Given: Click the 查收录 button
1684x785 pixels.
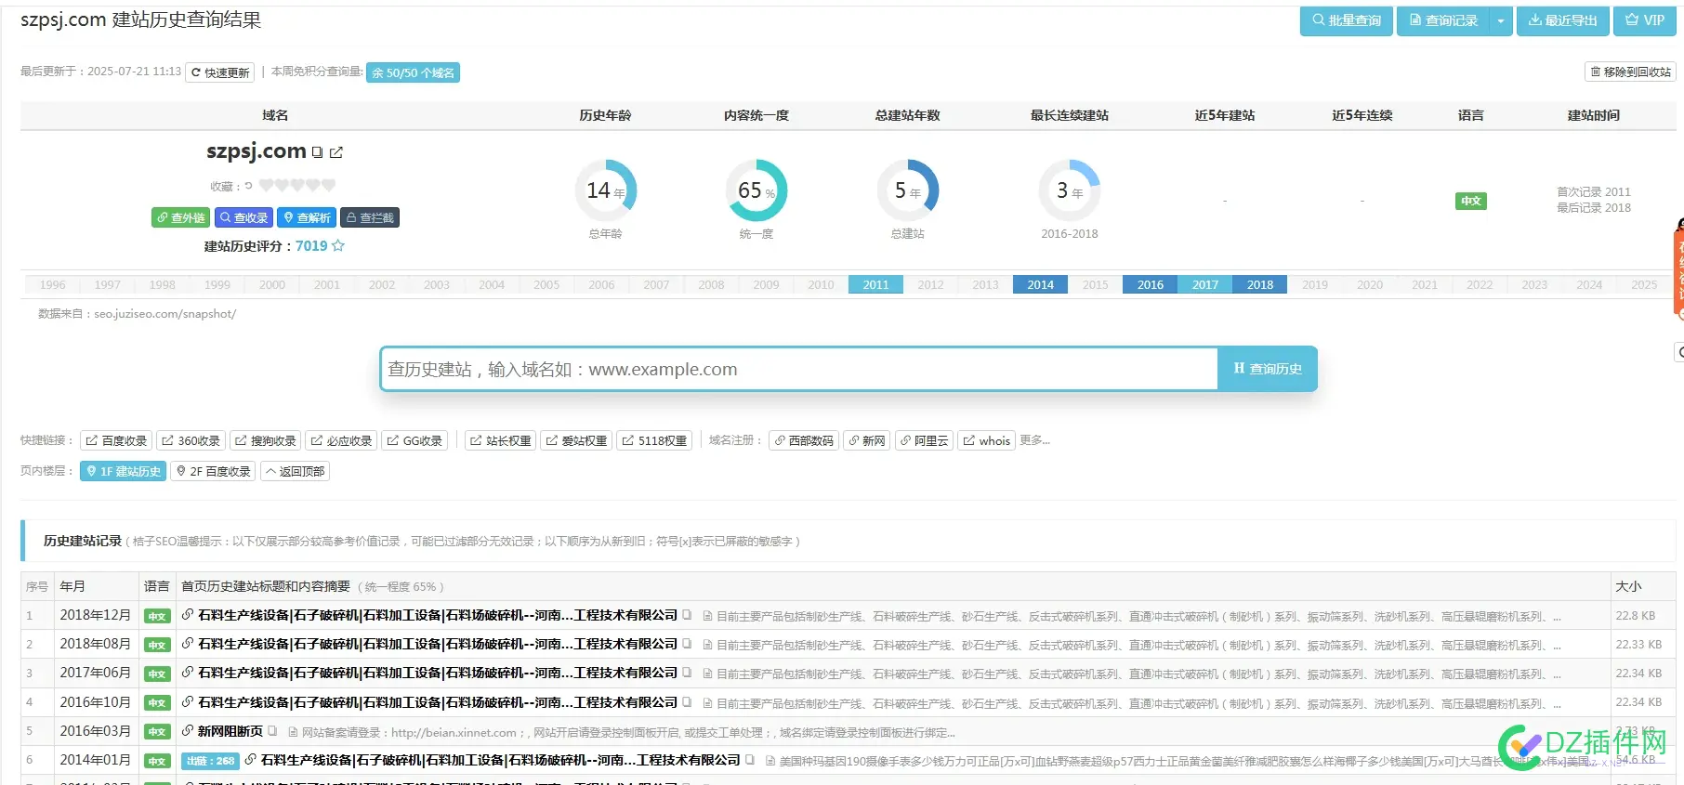Looking at the screenshot, I should (x=243, y=217).
